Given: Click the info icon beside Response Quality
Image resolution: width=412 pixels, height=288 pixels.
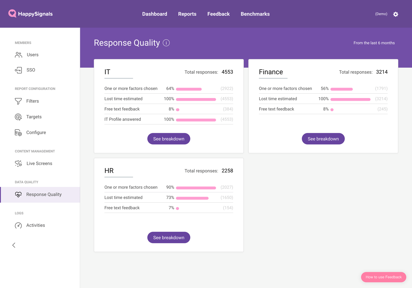Looking at the screenshot, I should coord(166,43).
